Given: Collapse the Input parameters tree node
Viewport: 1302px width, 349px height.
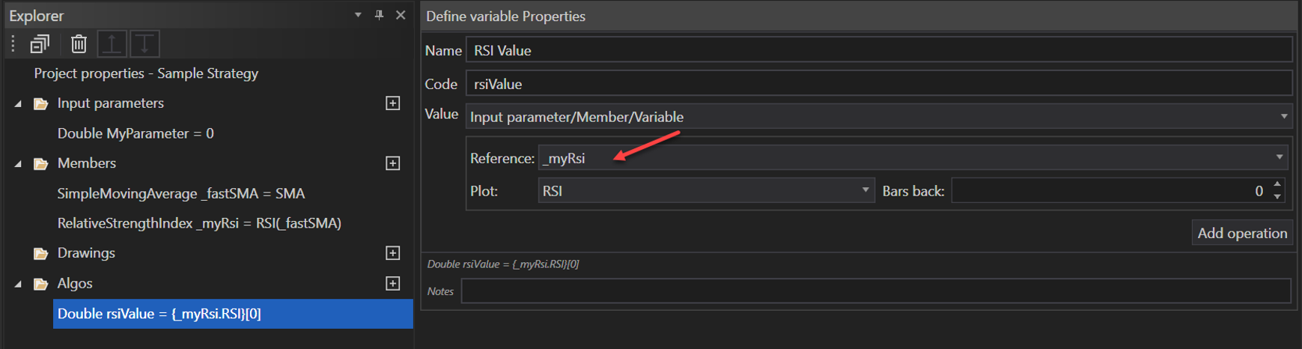Looking at the screenshot, I should point(18,103).
